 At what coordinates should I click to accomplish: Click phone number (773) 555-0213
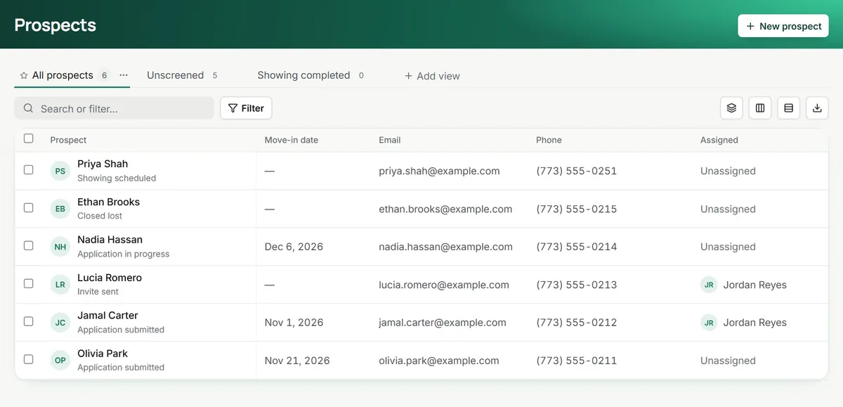(x=577, y=285)
